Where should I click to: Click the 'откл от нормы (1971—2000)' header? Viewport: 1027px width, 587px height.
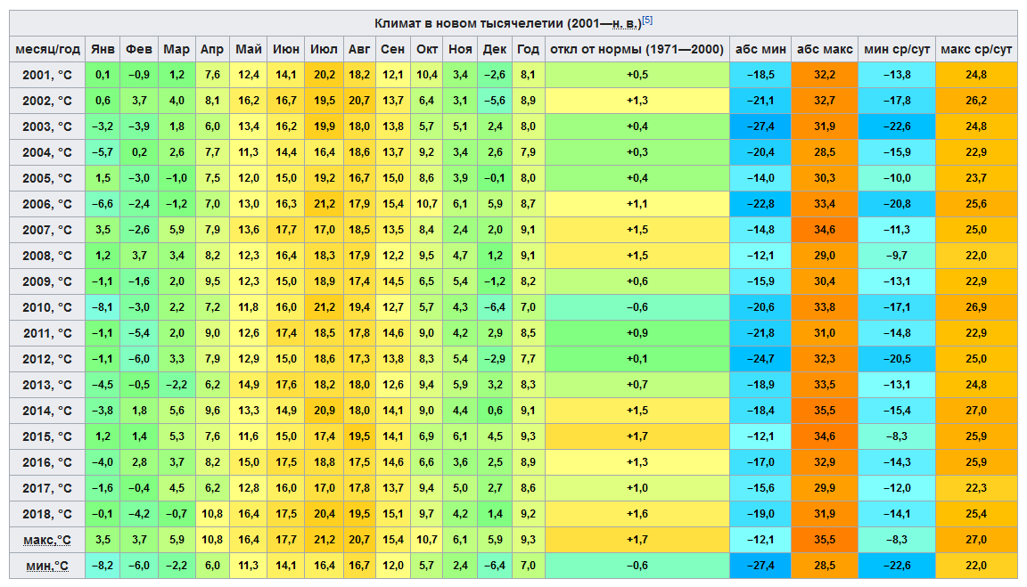tap(635, 49)
